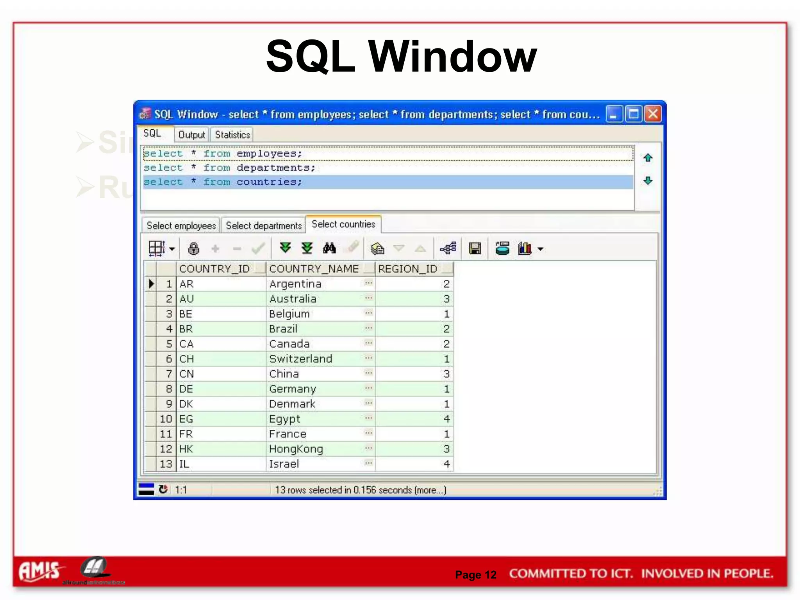
Task: Open Select departments result tab
Action: tap(264, 226)
